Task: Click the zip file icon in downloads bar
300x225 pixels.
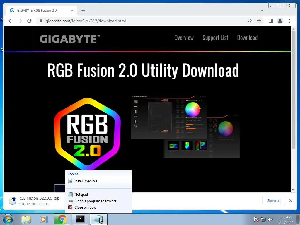Action: (x=13, y=200)
